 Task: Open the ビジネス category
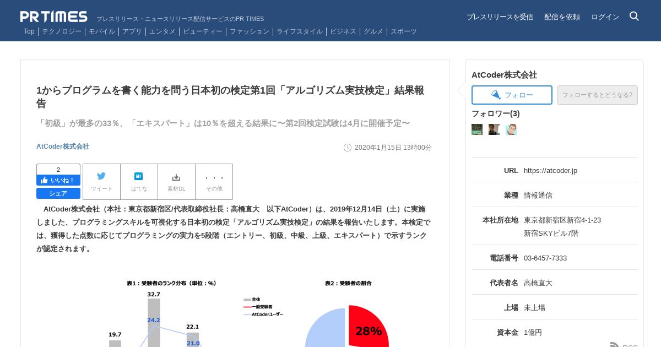[343, 31]
